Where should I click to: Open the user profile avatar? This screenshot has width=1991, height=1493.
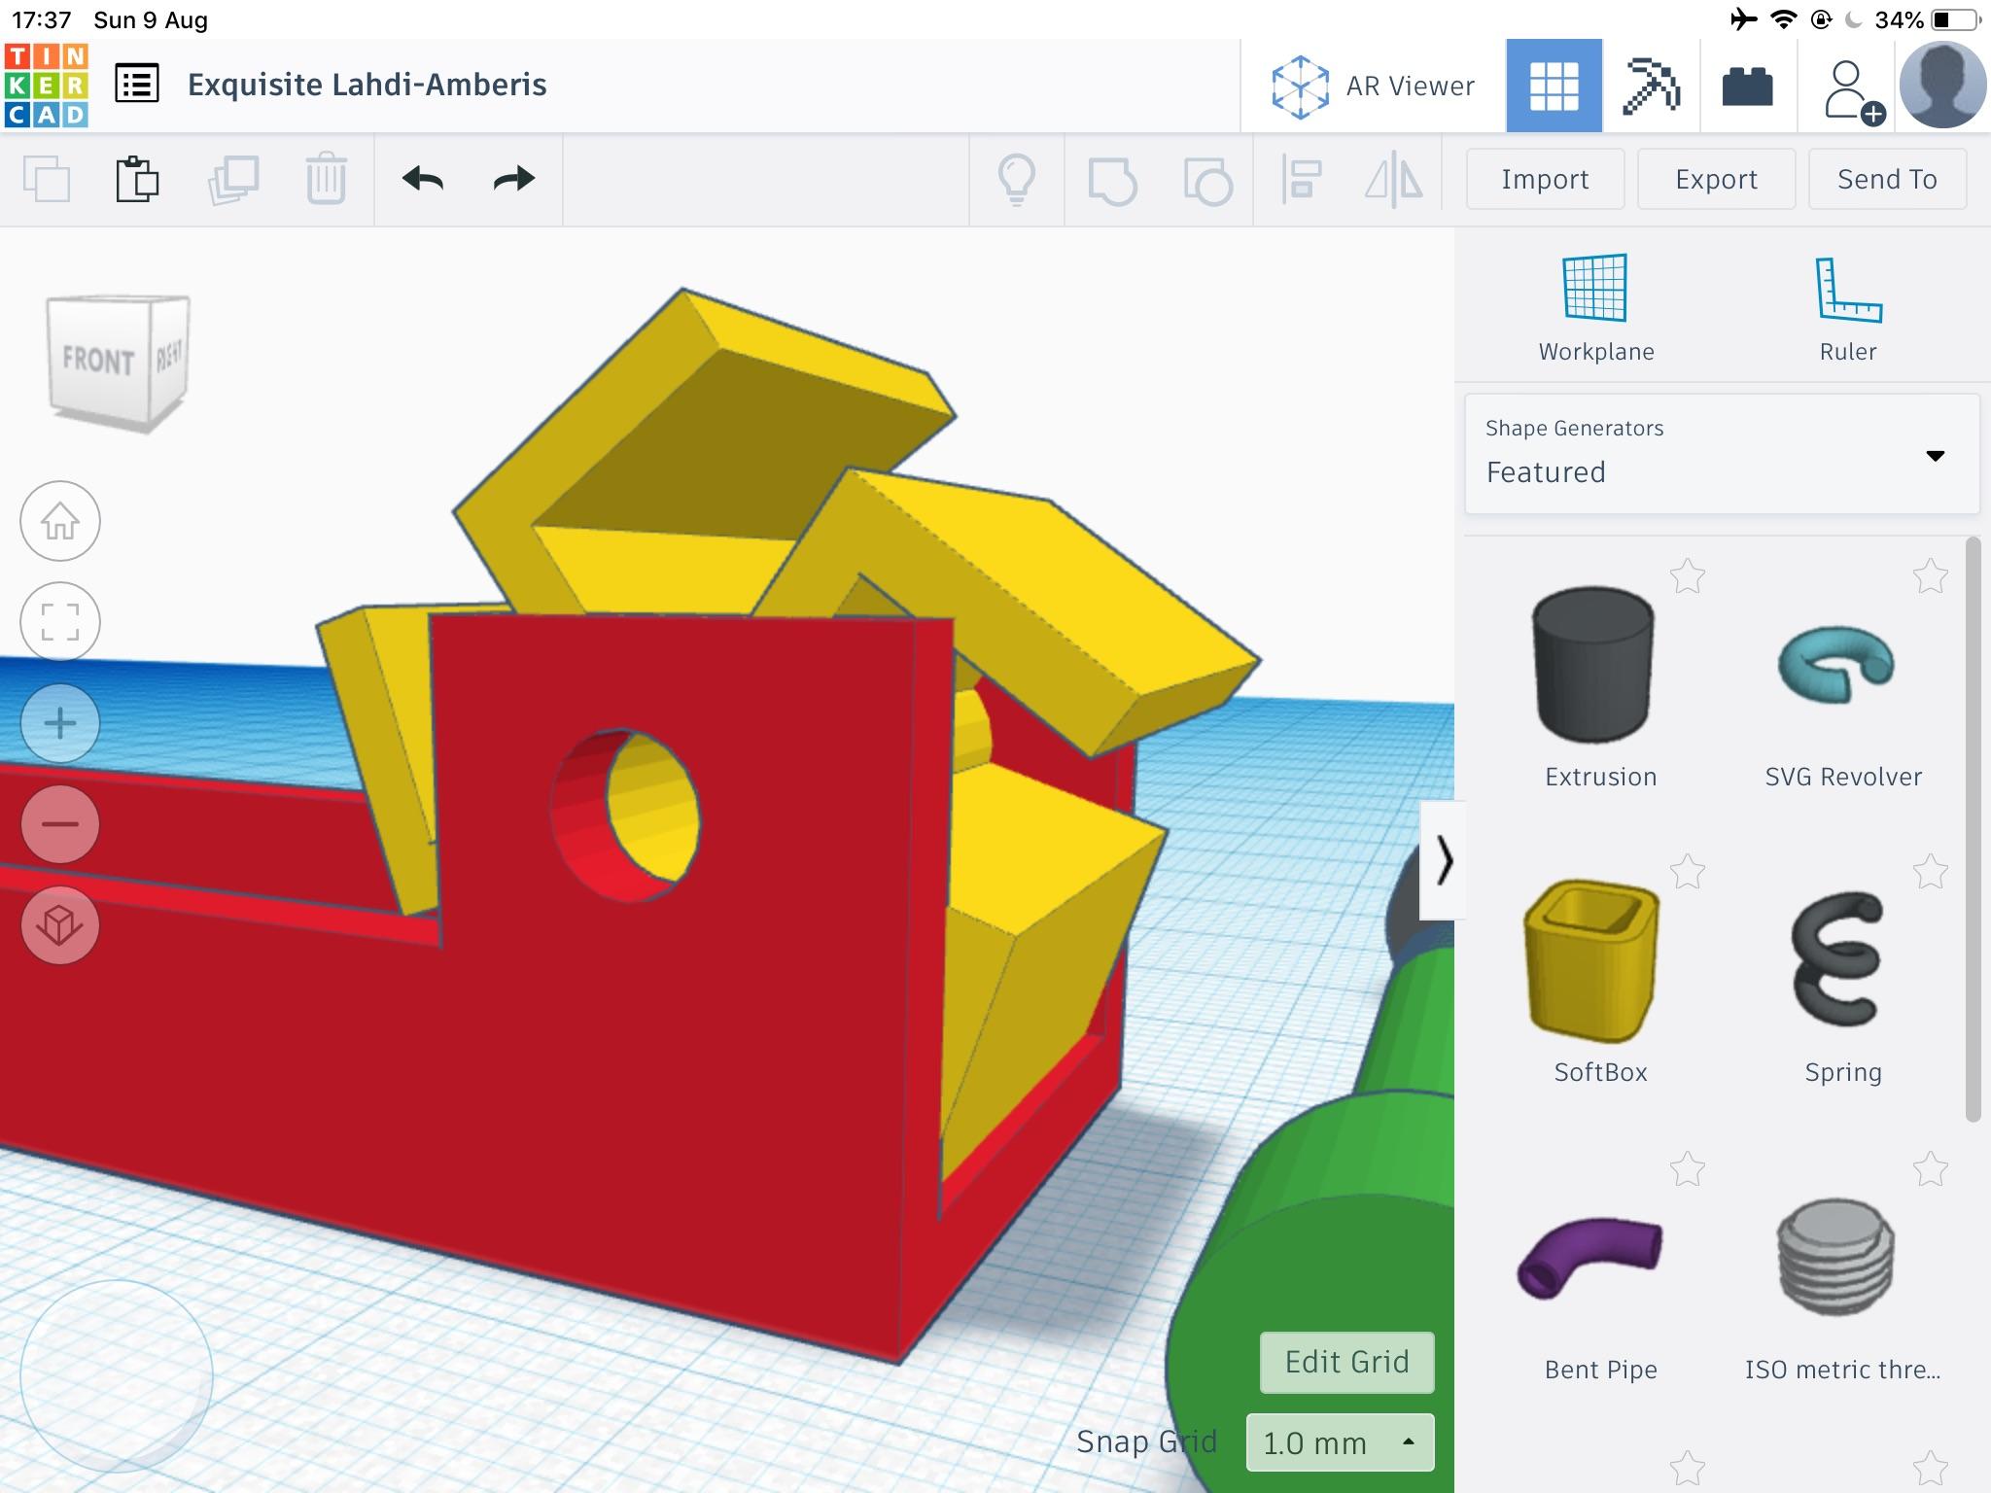click(1941, 86)
